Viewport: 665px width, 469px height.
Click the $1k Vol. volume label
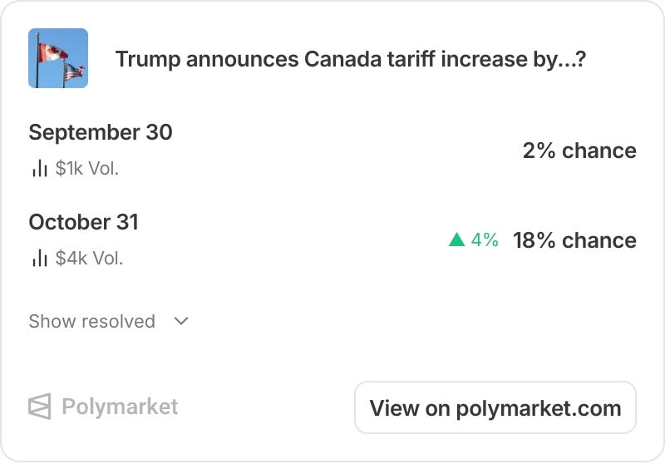click(x=87, y=169)
